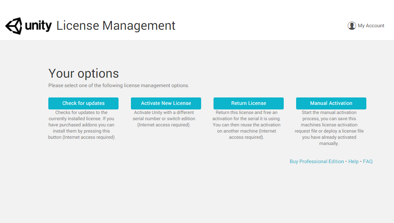Image resolution: width=394 pixels, height=223 pixels.
Task: Click the 'Please select one of the following' text
Action: click(119, 85)
